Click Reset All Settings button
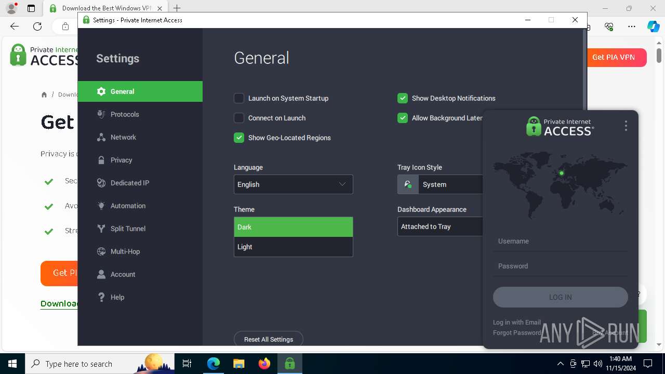This screenshot has width=665, height=374. (x=269, y=339)
